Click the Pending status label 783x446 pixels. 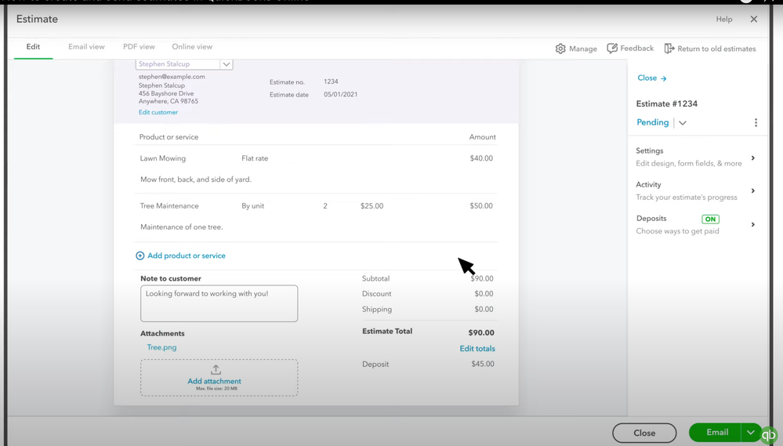click(652, 122)
